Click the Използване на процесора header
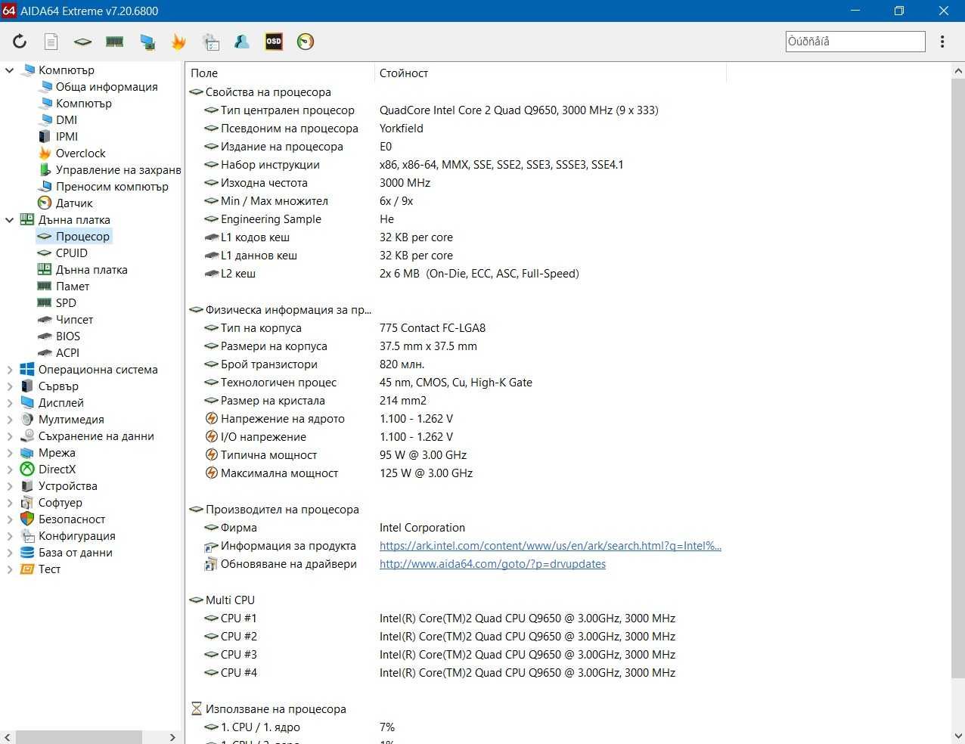 click(275, 709)
